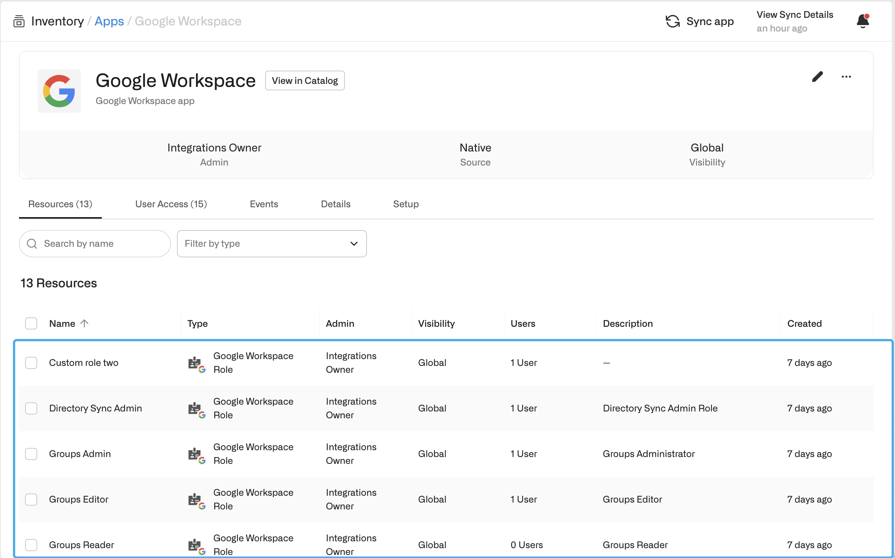Go to Apps in the breadcrumb
The width and height of the screenshot is (895, 558).
coord(109,21)
